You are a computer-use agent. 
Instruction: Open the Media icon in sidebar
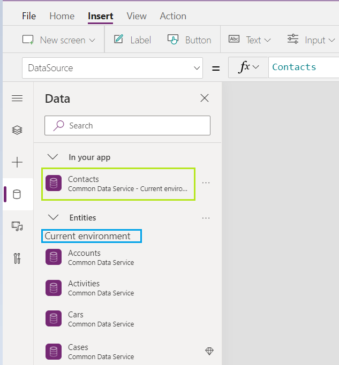17,226
